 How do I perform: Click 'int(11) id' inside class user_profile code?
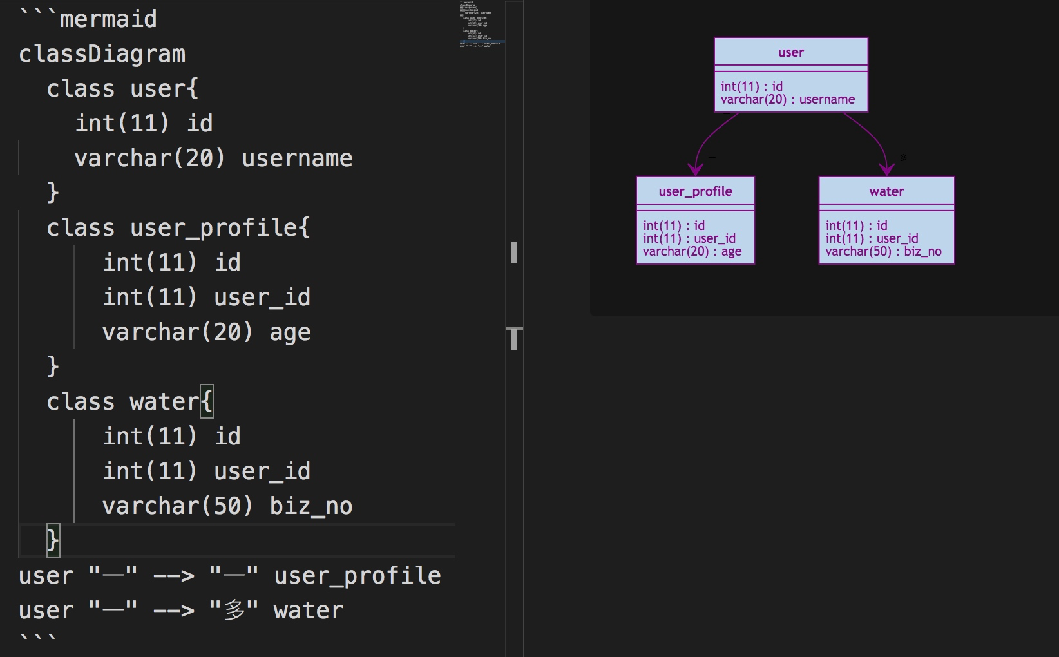pos(172,262)
